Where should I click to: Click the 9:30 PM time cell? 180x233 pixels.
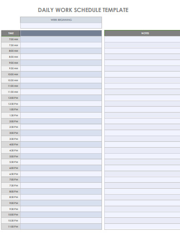coord(11,209)
